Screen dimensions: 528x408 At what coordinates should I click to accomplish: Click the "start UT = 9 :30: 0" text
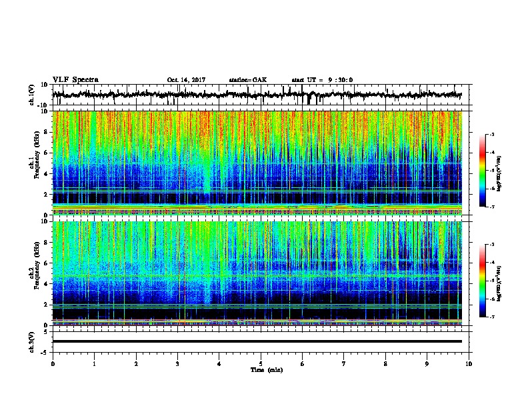pyautogui.click(x=322, y=80)
